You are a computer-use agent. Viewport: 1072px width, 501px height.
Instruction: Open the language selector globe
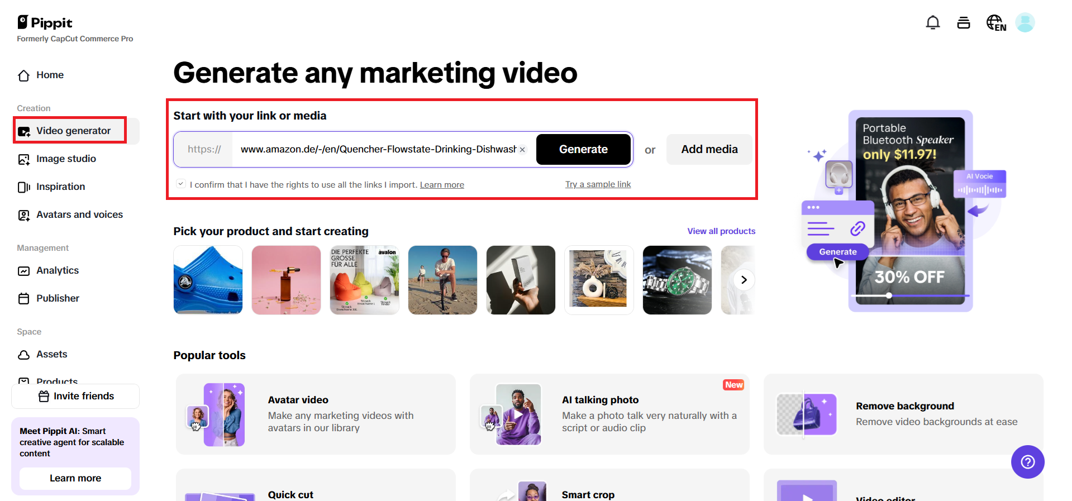[x=995, y=23]
